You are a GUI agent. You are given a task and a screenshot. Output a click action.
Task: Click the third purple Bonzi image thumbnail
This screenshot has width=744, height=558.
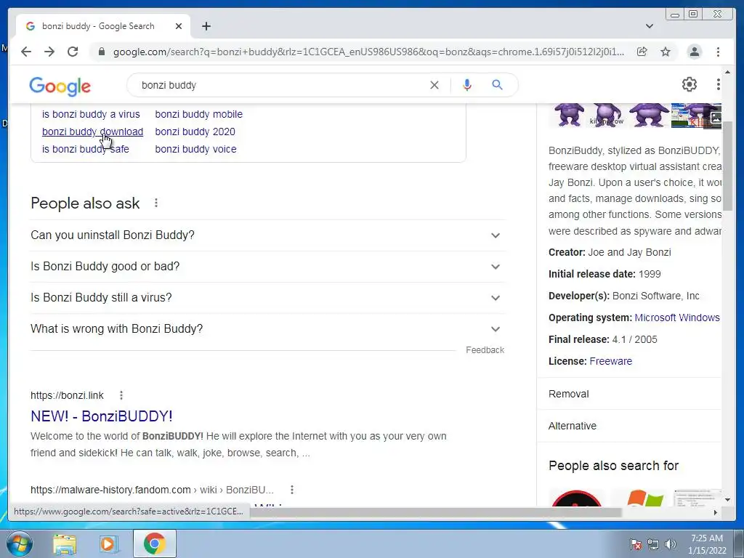pos(649,115)
